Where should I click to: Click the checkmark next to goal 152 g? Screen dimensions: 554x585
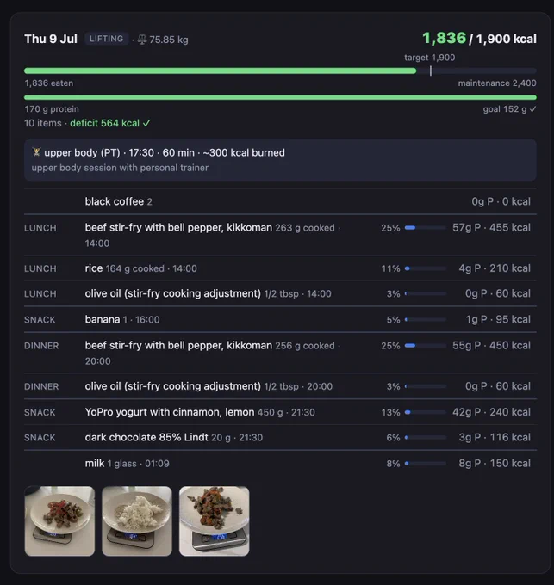click(x=532, y=109)
